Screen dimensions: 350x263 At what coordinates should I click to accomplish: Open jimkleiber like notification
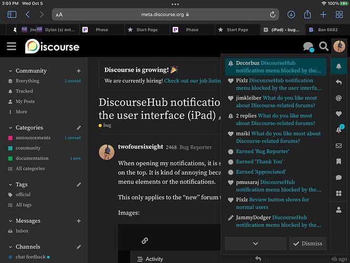(x=275, y=102)
